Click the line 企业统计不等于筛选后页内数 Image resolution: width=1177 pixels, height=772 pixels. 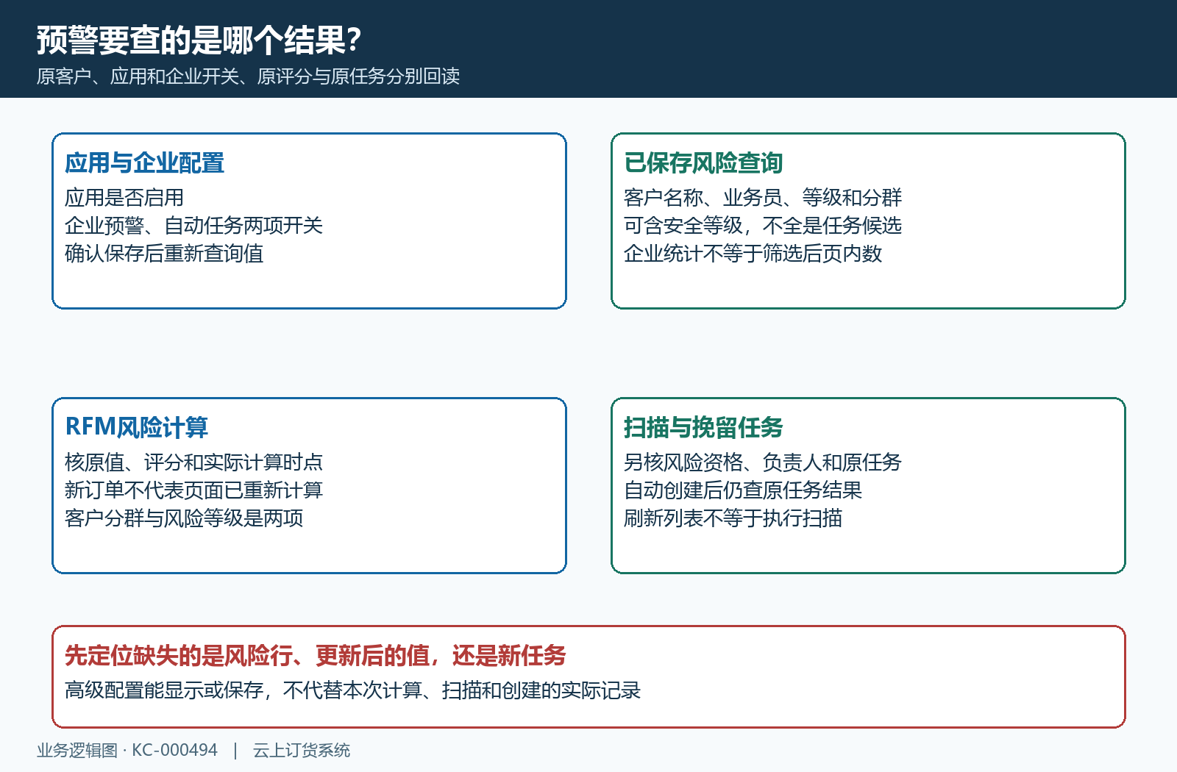(753, 254)
